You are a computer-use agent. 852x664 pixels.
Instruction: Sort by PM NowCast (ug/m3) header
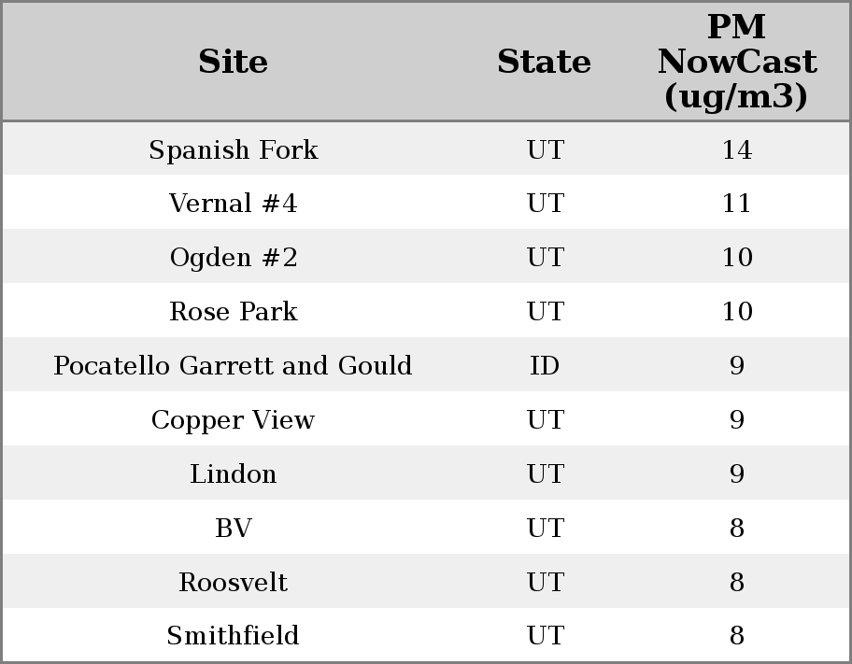pos(736,63)
